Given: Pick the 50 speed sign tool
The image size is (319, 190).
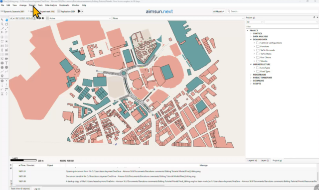Looking at the screenshot, I should (6, 46).
